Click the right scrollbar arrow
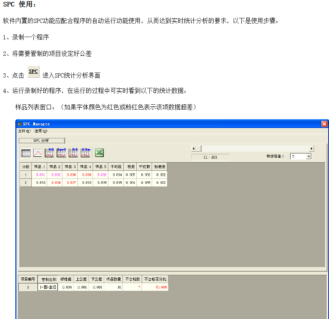Image resolution: width=329 pixels, height=319 pixels. (x=311, y=148)
